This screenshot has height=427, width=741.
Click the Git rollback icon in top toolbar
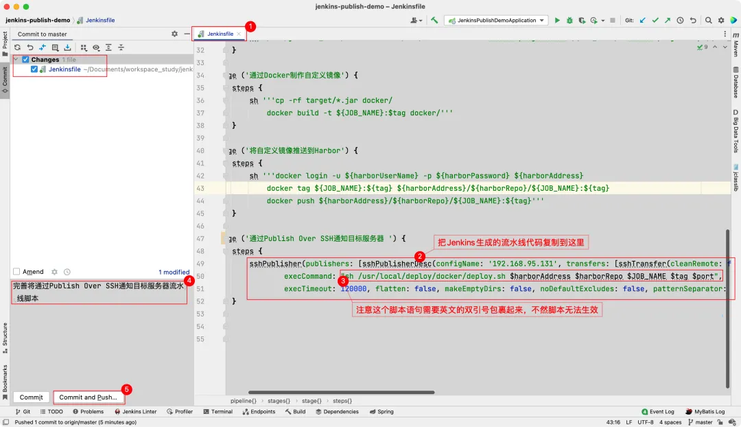693,21
